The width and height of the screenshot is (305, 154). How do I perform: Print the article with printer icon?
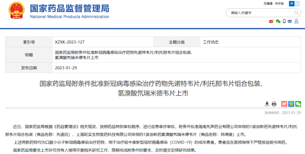274,104
